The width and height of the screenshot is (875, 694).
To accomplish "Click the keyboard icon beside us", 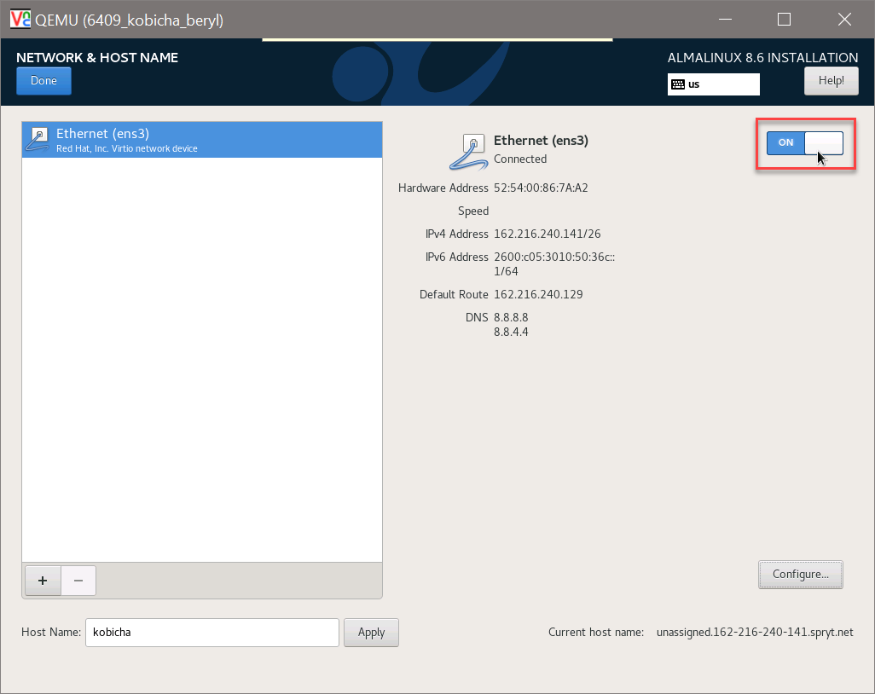I will pos(678,84).
